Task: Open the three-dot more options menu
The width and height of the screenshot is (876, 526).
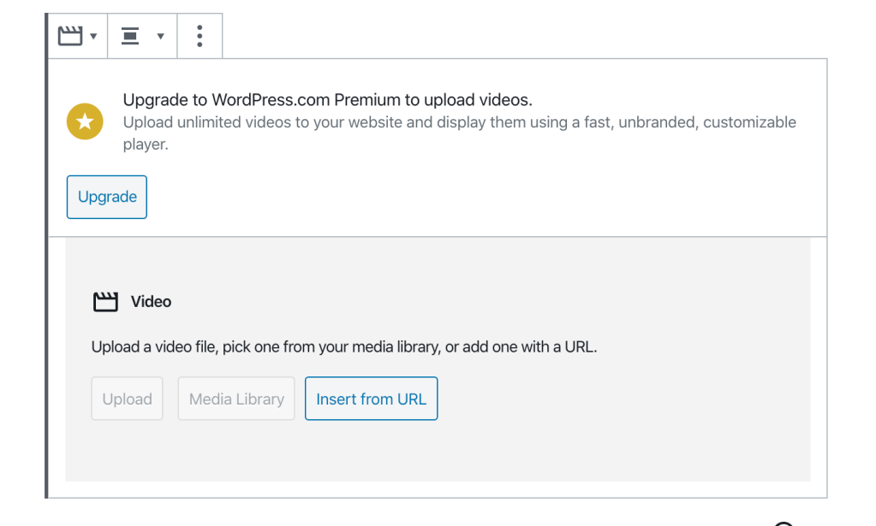Action: click(x=200, y=36)
